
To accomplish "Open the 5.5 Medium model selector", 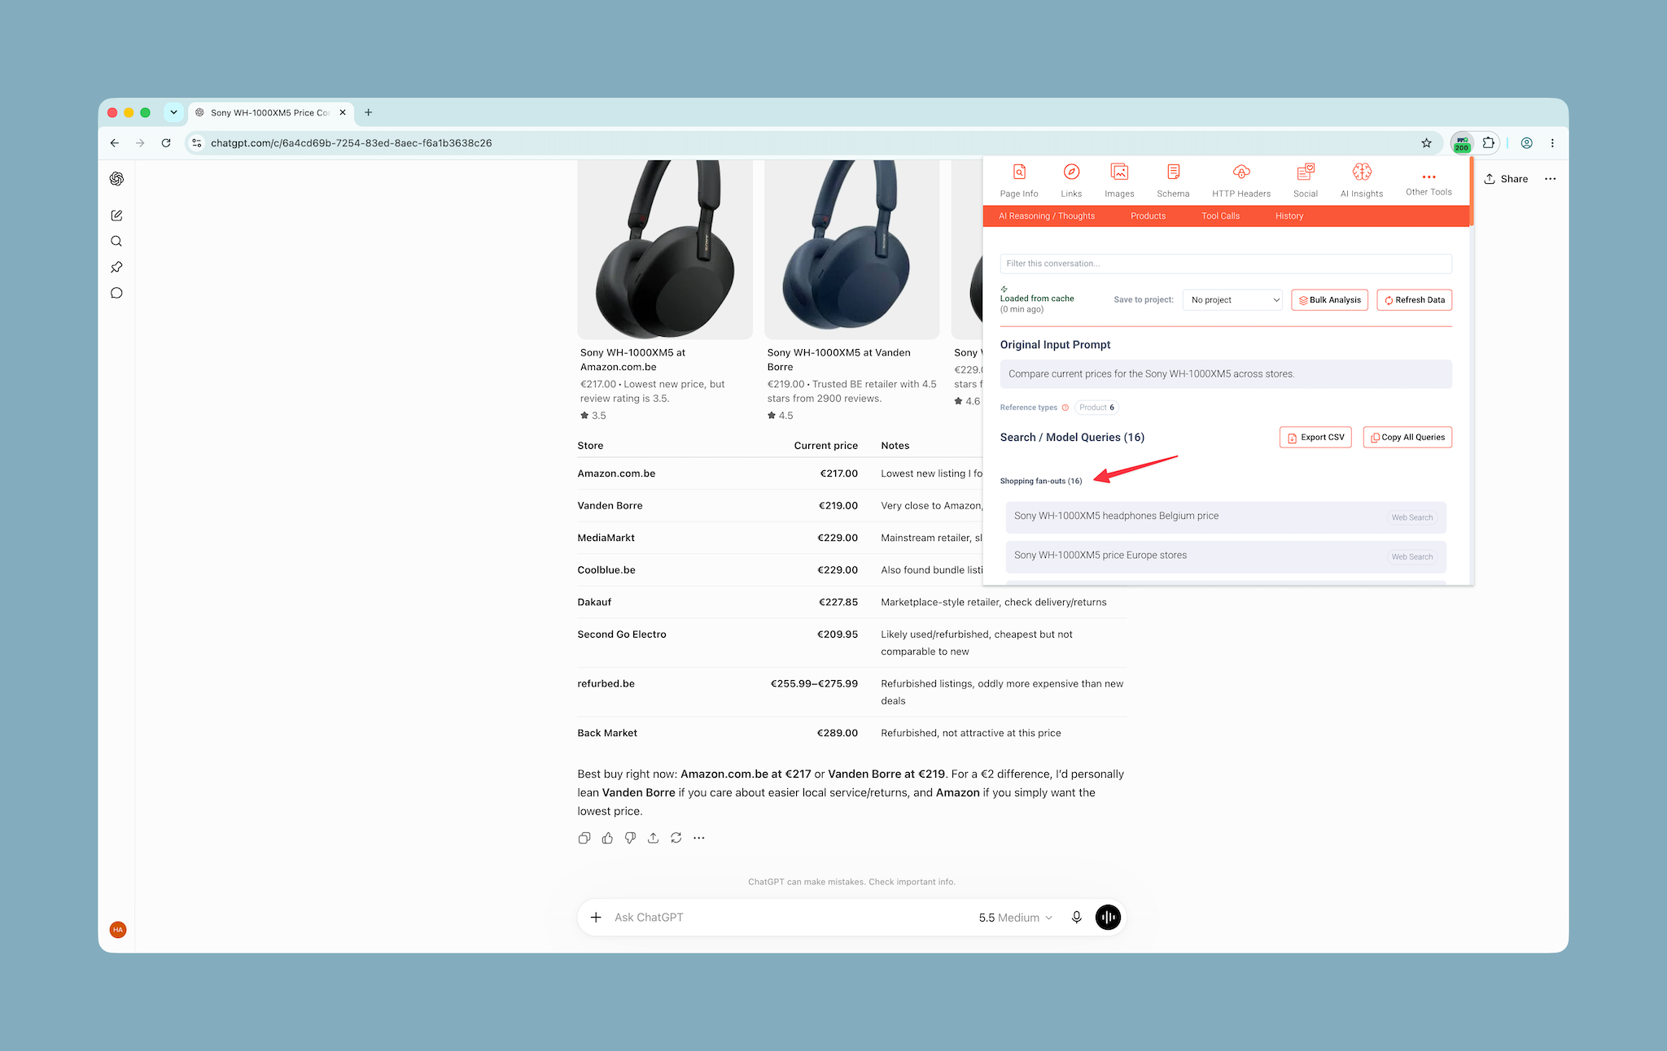I will (1015, 918).
